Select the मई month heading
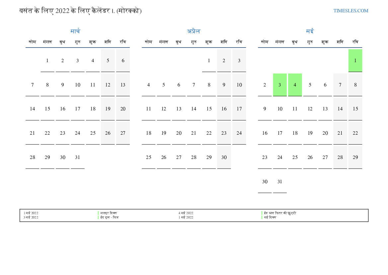Screen dimensions: 388x275 [x=310, y=31]
